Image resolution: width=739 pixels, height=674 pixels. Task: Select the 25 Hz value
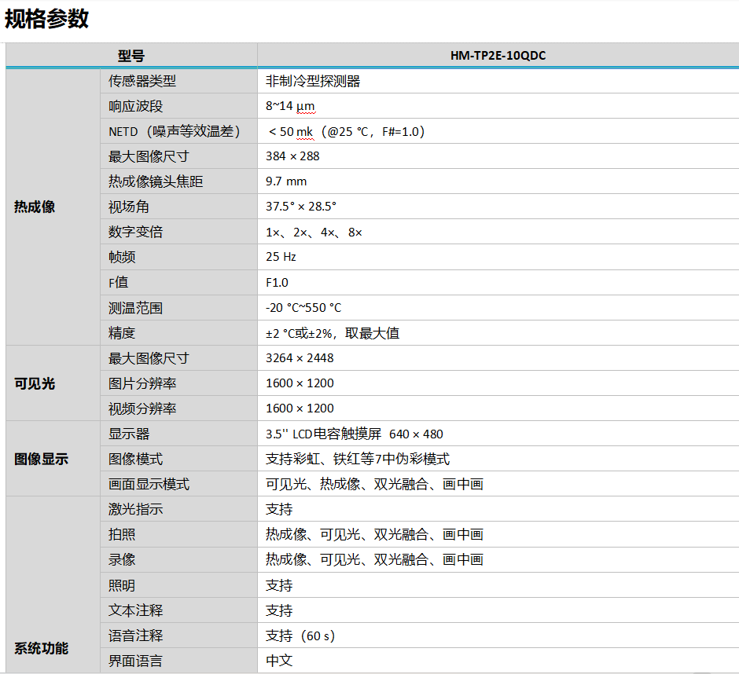pos(281,257)
